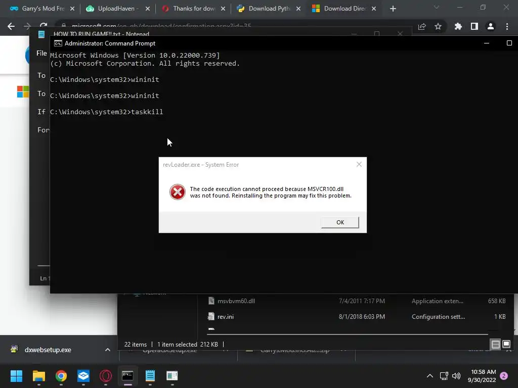The width and height of the screenshot is (518, 388).
Task: Maximize the Command Prompt window
Action: pyautogui.click(x=509, y=43)
